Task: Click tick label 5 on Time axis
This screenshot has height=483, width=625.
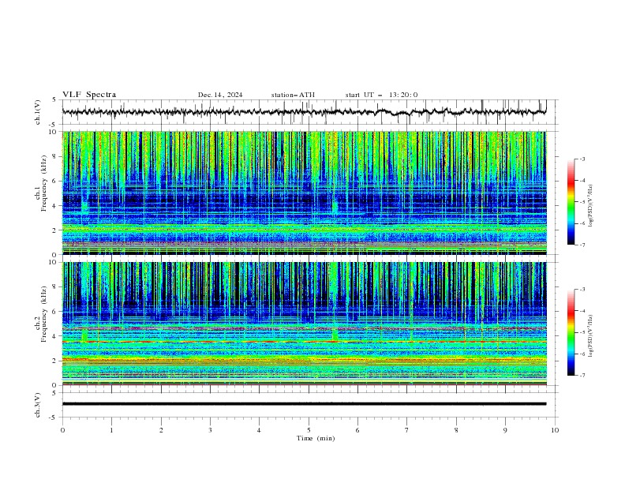Action: click(x=309, y=430)
